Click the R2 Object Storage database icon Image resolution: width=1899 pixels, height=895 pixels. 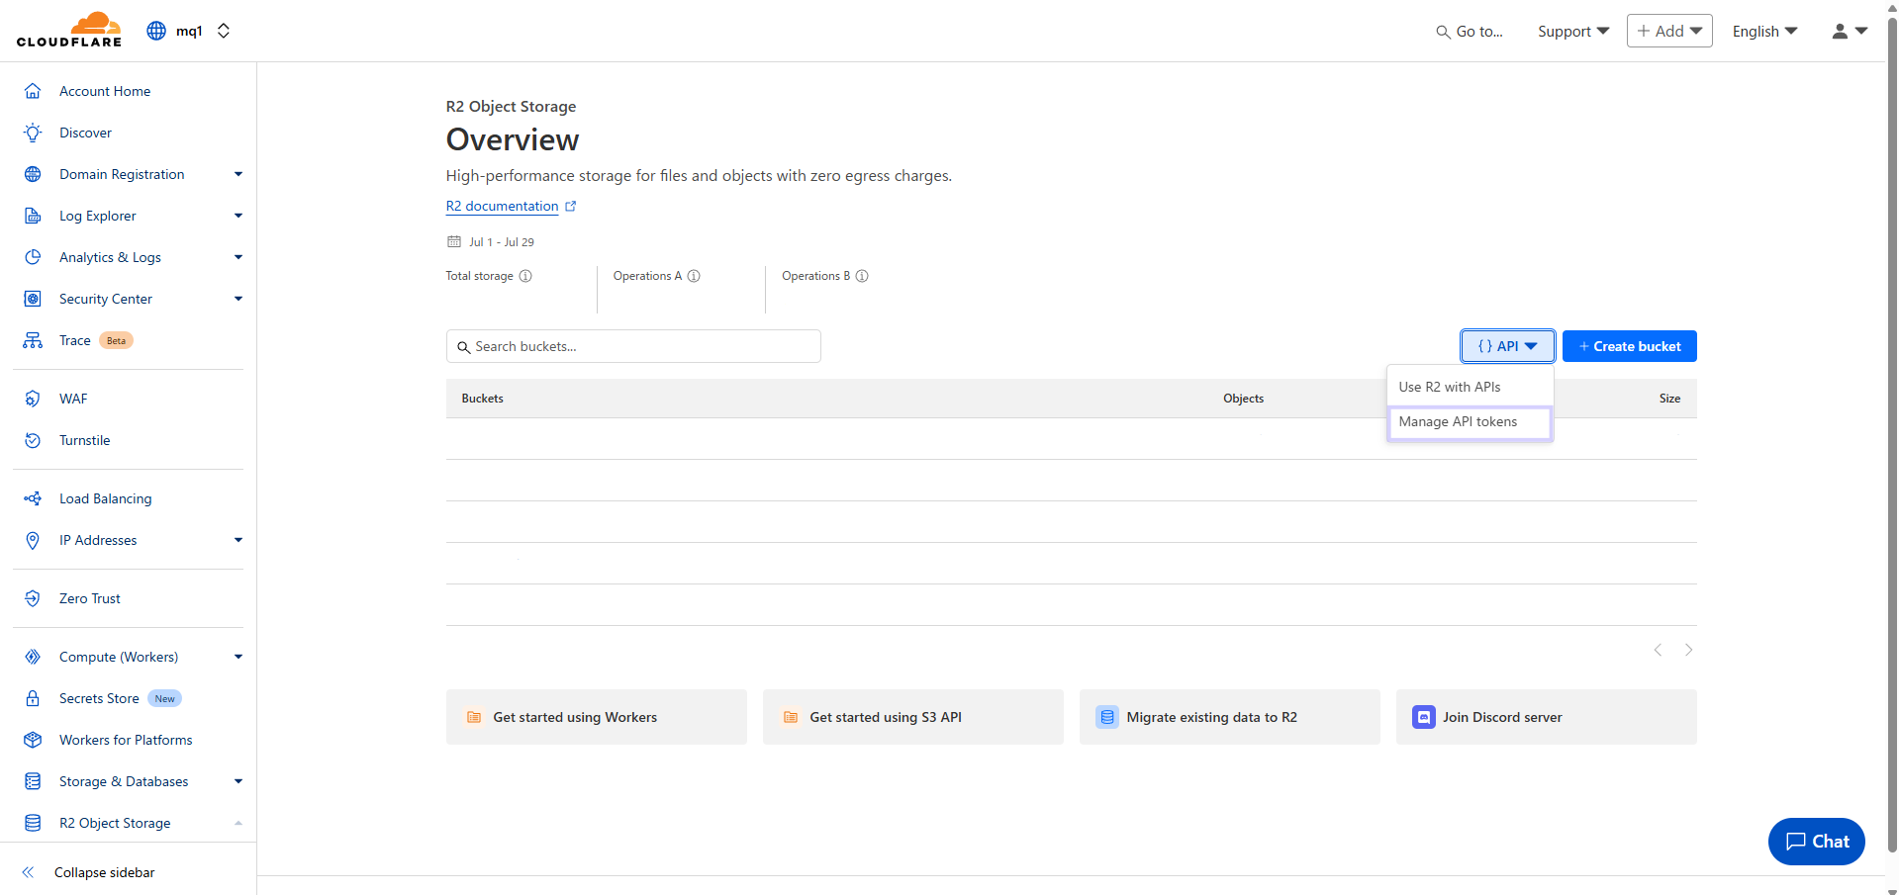[33, 823]
